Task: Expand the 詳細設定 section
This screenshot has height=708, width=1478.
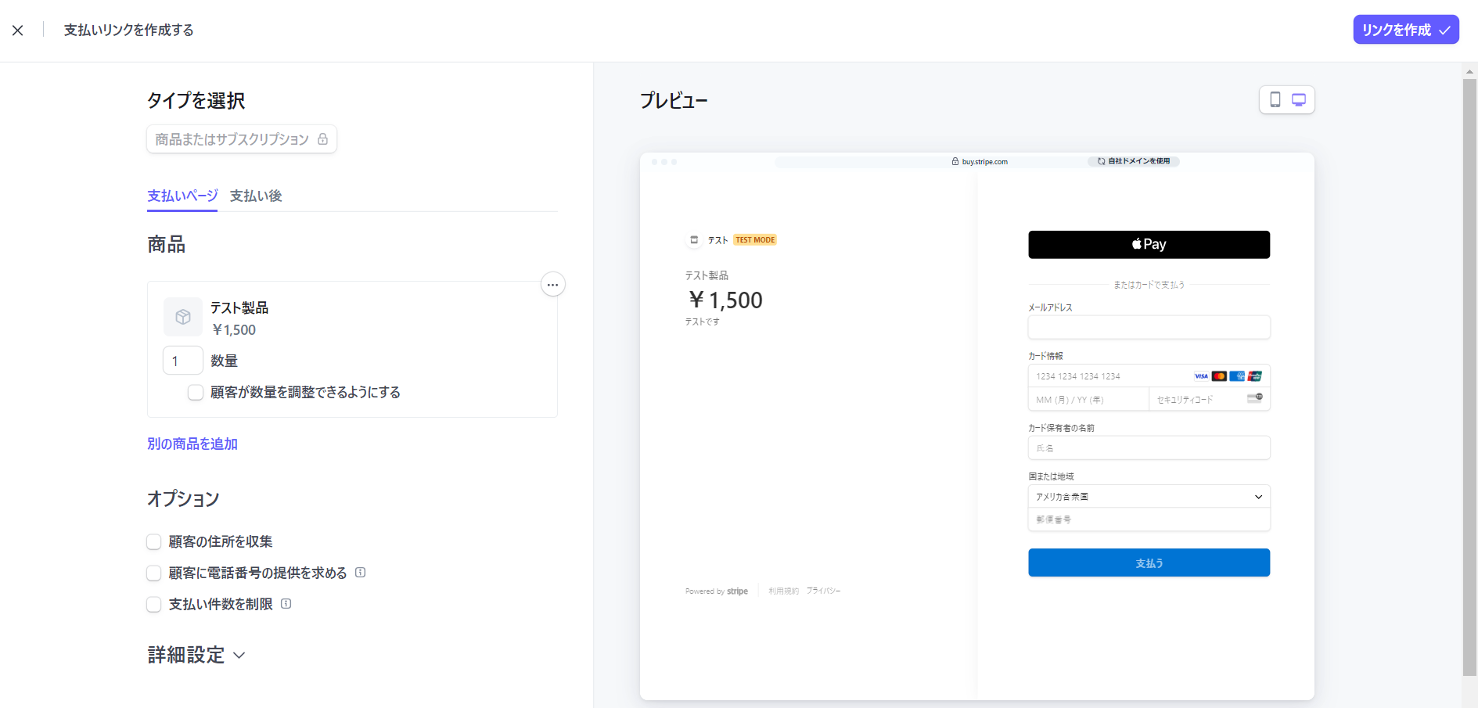Action: point(196,655)
